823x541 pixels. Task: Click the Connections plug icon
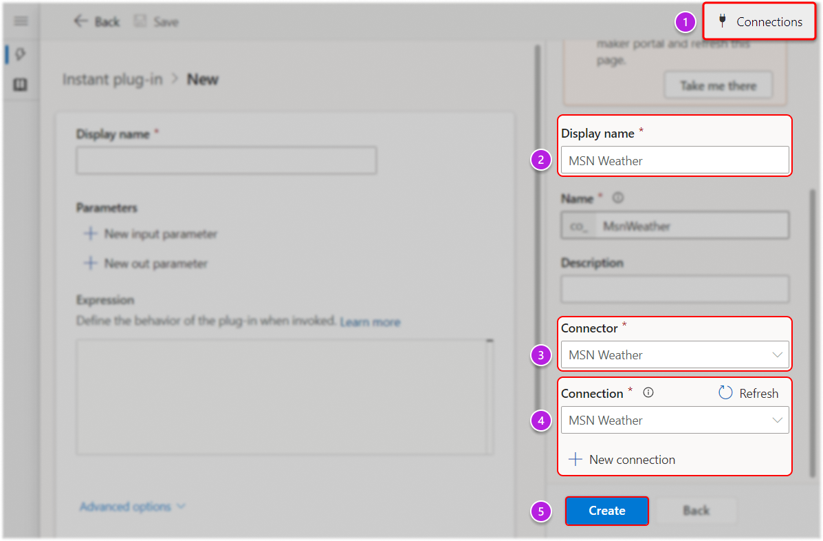(x=722, y=21)
